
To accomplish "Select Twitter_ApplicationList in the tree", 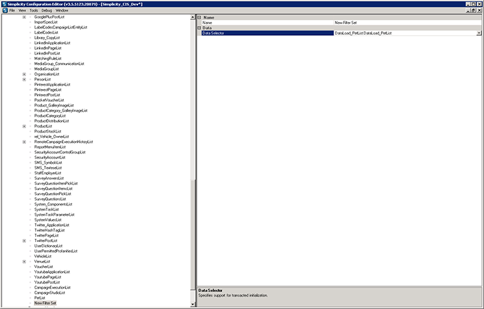I will (51, 225).
